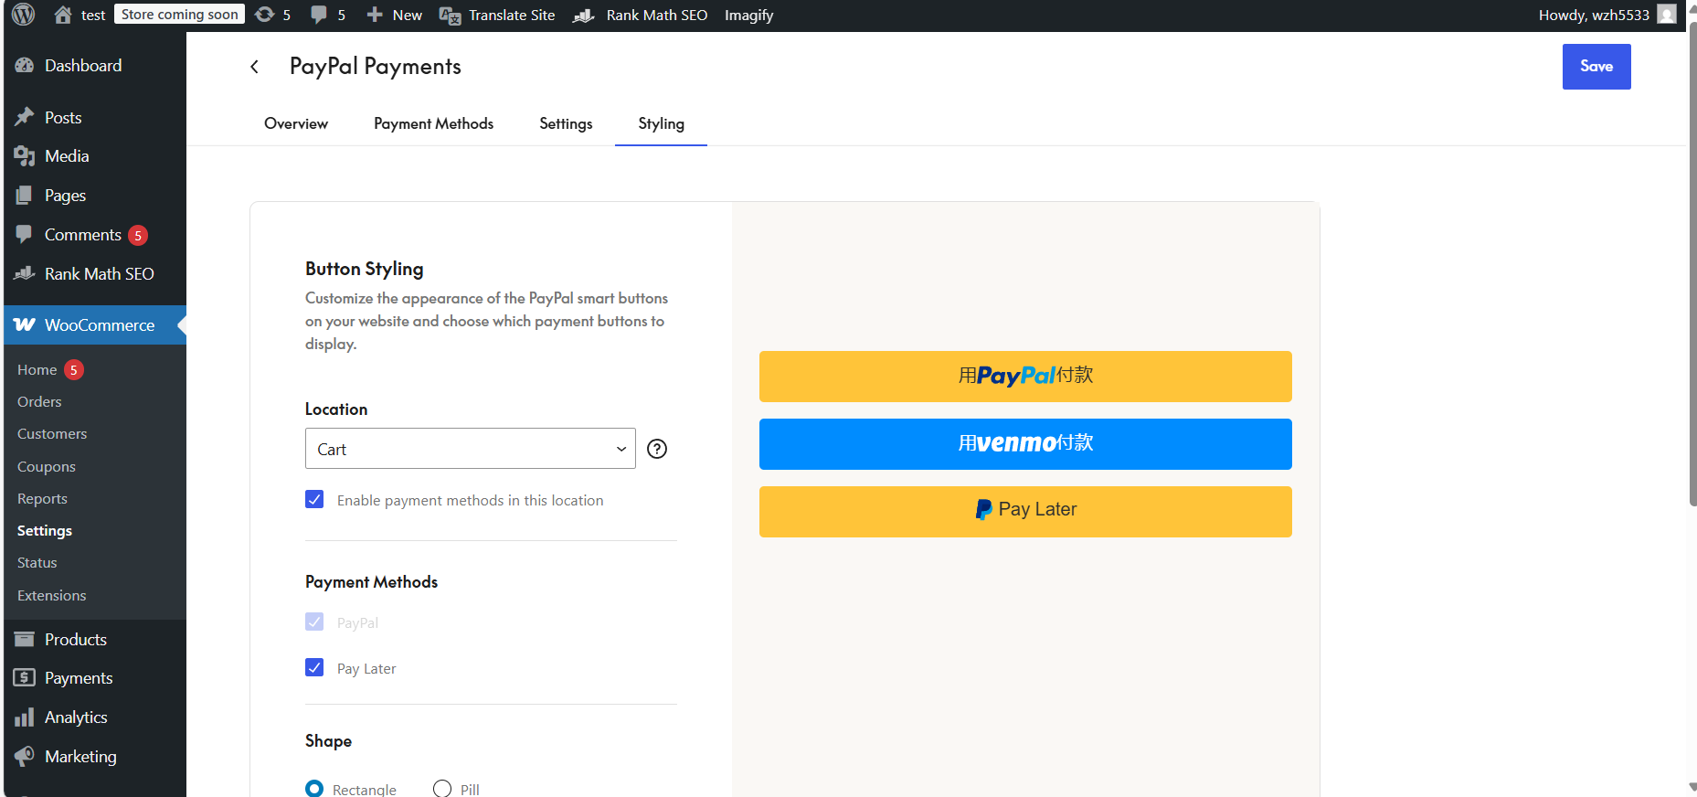The height and width of the screenshot is (797, 1697).
Task: Click the Translate Site icon
Action: 450,16
